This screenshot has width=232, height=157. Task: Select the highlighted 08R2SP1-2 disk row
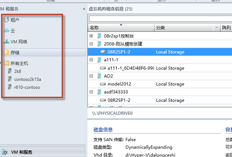coord(160,52)
